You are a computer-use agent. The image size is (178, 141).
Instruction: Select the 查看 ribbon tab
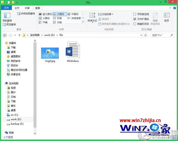coord(38,8)
